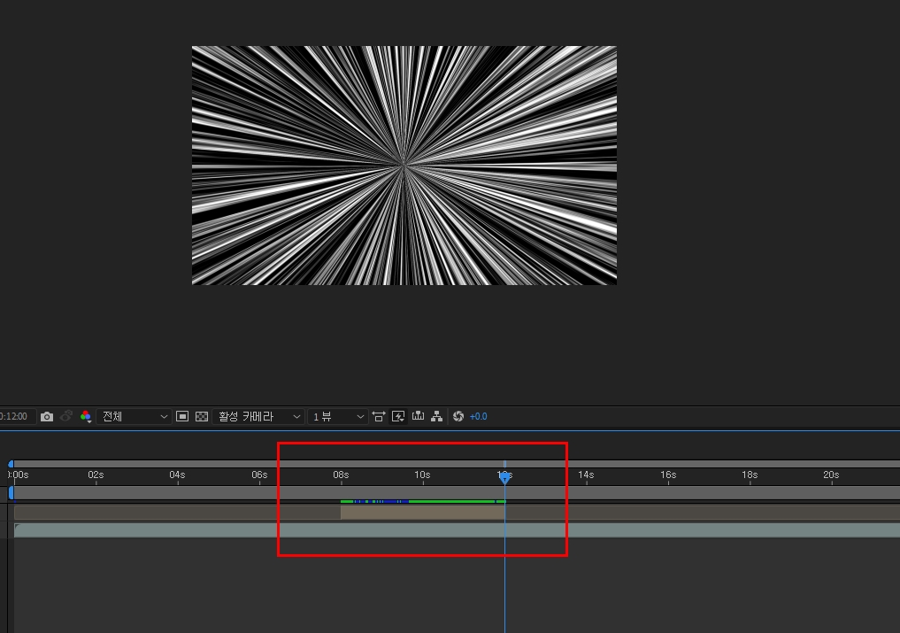900x633 pixels.
Task: Click the 10s mark on time ruler
Action: click(422, 475)
